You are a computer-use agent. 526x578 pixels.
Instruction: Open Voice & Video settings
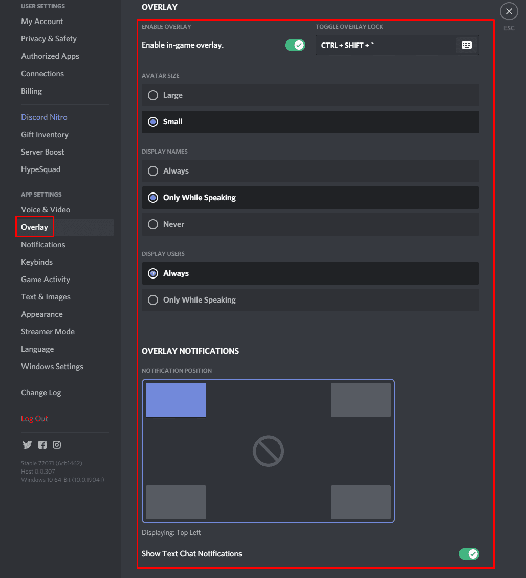click(46, 209)
